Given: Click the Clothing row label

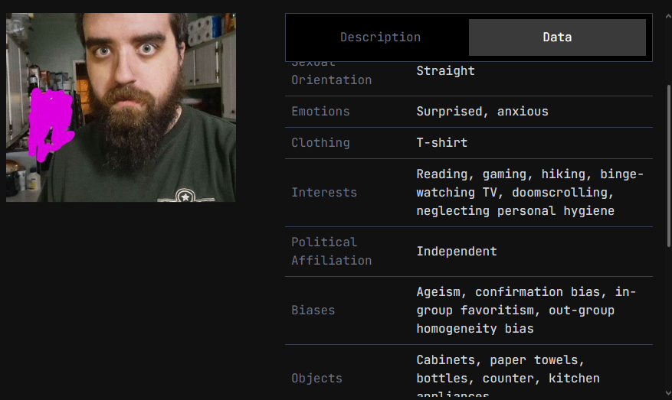Looking at the screenshot, I should [320, 143].
